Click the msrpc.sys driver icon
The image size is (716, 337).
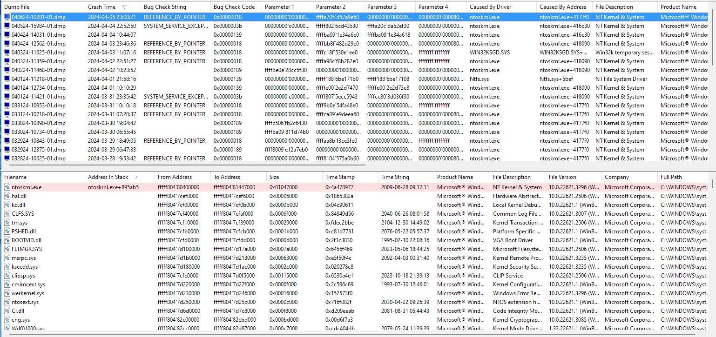(x=7, y=258)
